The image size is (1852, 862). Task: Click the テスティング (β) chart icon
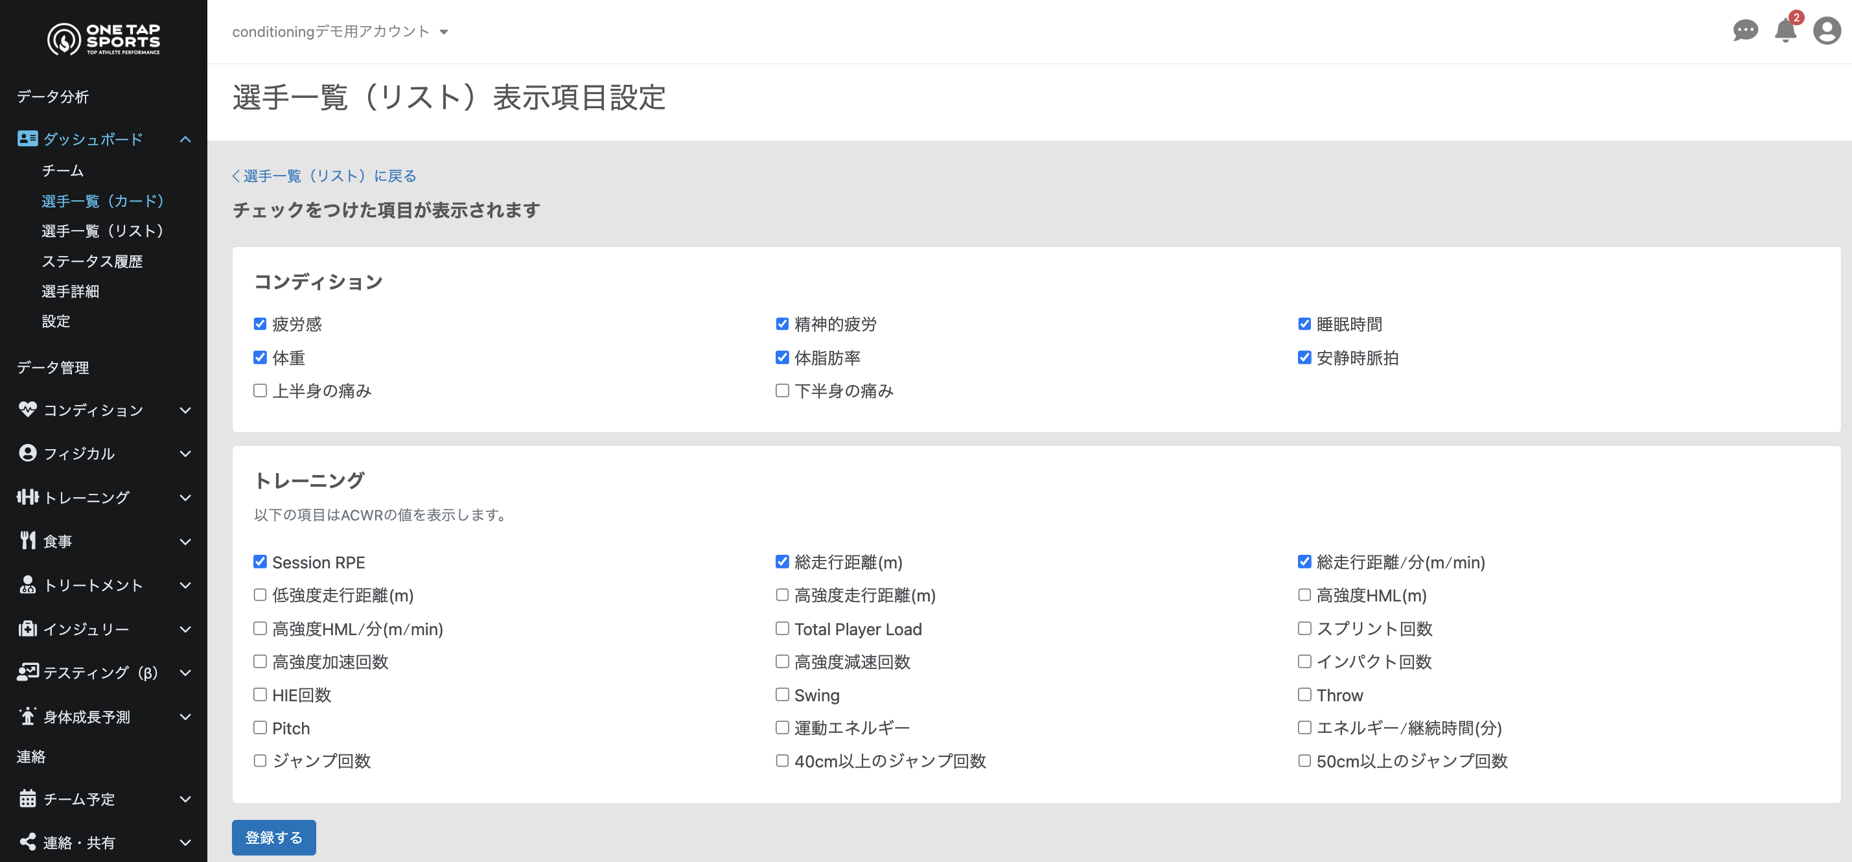27,672
